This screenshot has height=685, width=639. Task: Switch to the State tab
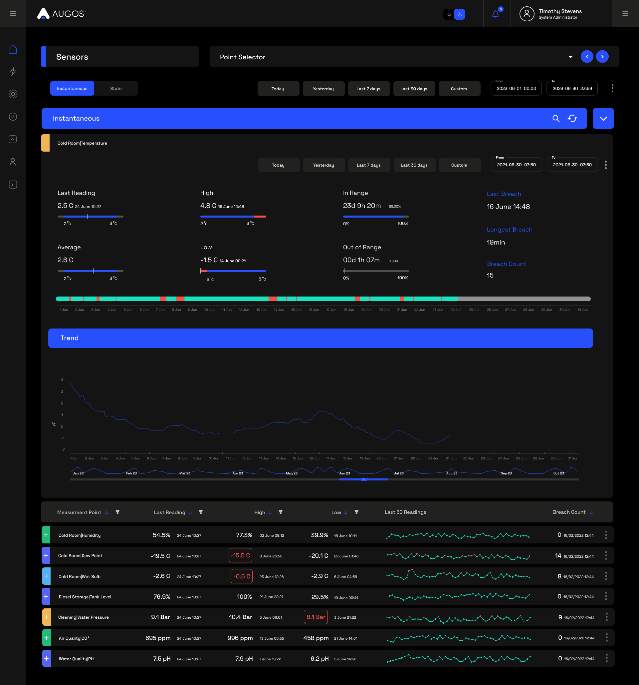tap(116, 89)
